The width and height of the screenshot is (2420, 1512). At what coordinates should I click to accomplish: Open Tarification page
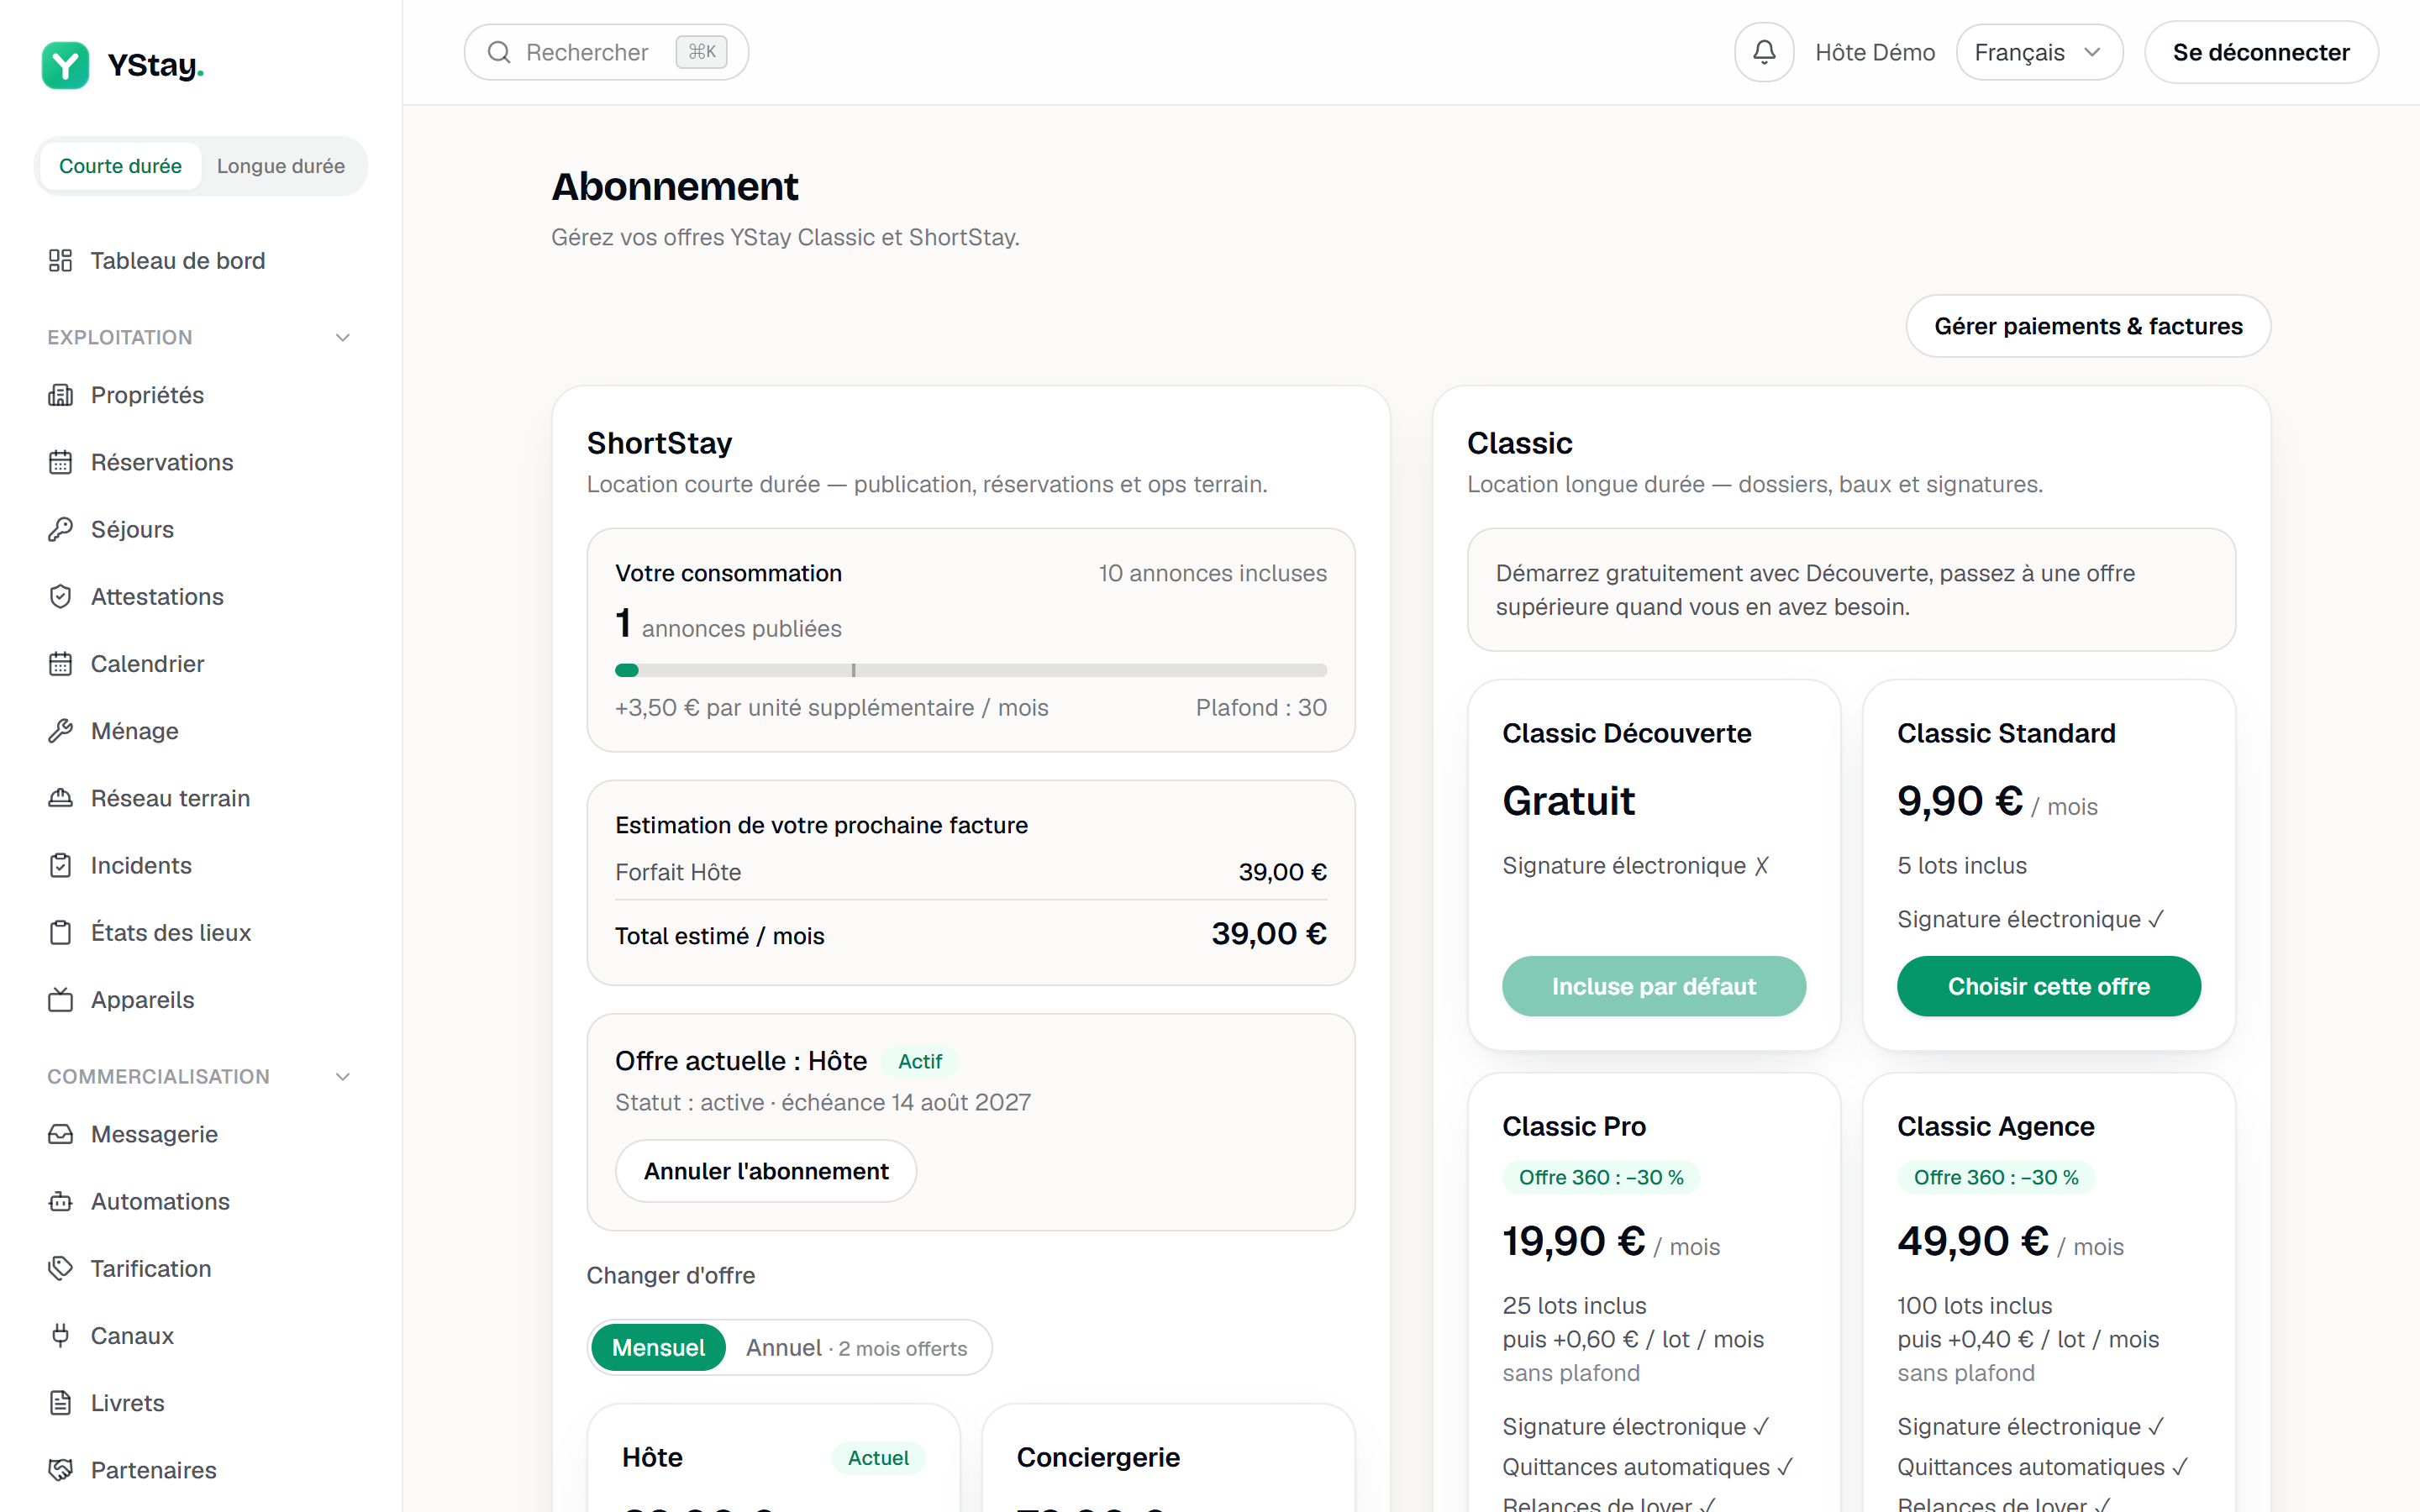coord(200,1268)
